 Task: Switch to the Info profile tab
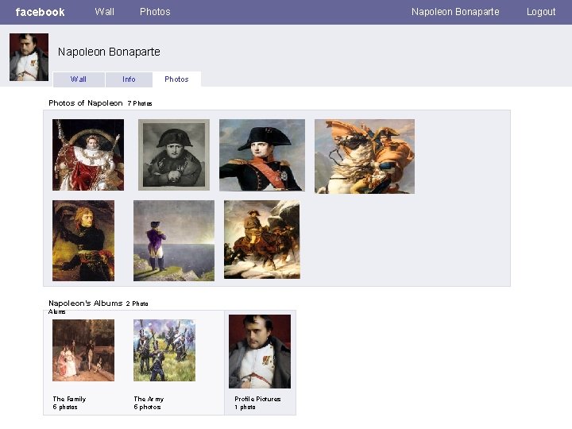click(129, 79)
